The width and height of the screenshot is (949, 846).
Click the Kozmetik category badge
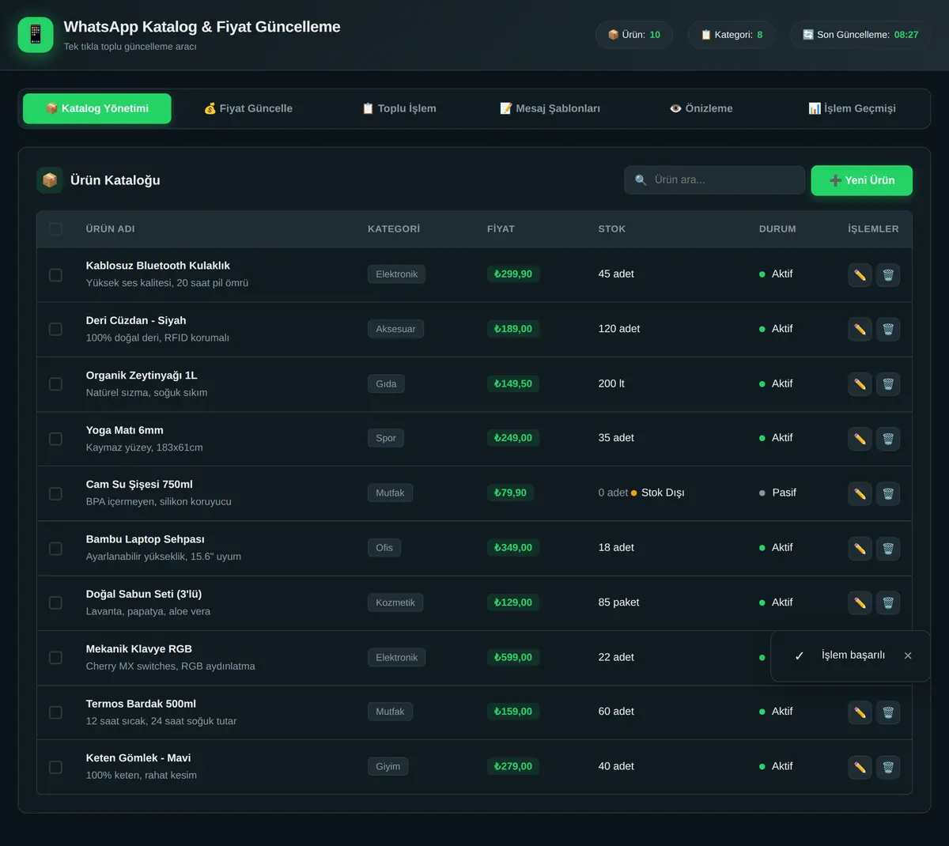[x=395, y=602]
